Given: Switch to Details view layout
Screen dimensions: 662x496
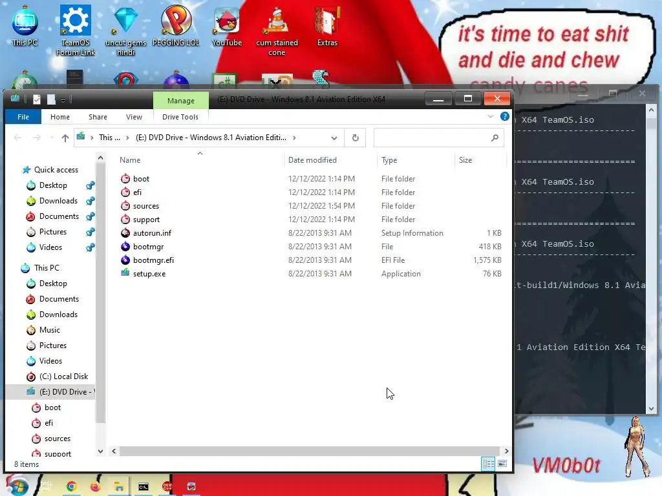Looking at the screenshot, I should [x=488, y=464].
